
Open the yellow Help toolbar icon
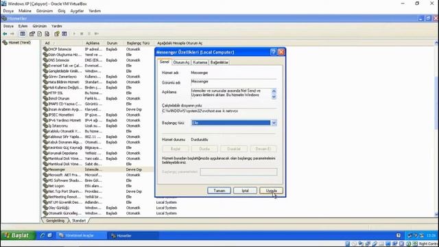click(x=57, y=34)
